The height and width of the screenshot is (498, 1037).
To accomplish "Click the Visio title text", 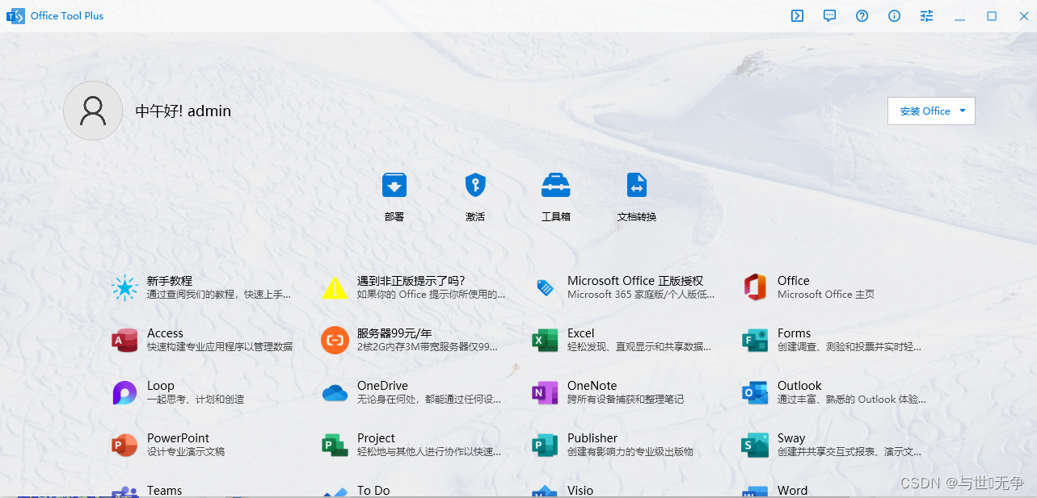I will pos(580,490).
